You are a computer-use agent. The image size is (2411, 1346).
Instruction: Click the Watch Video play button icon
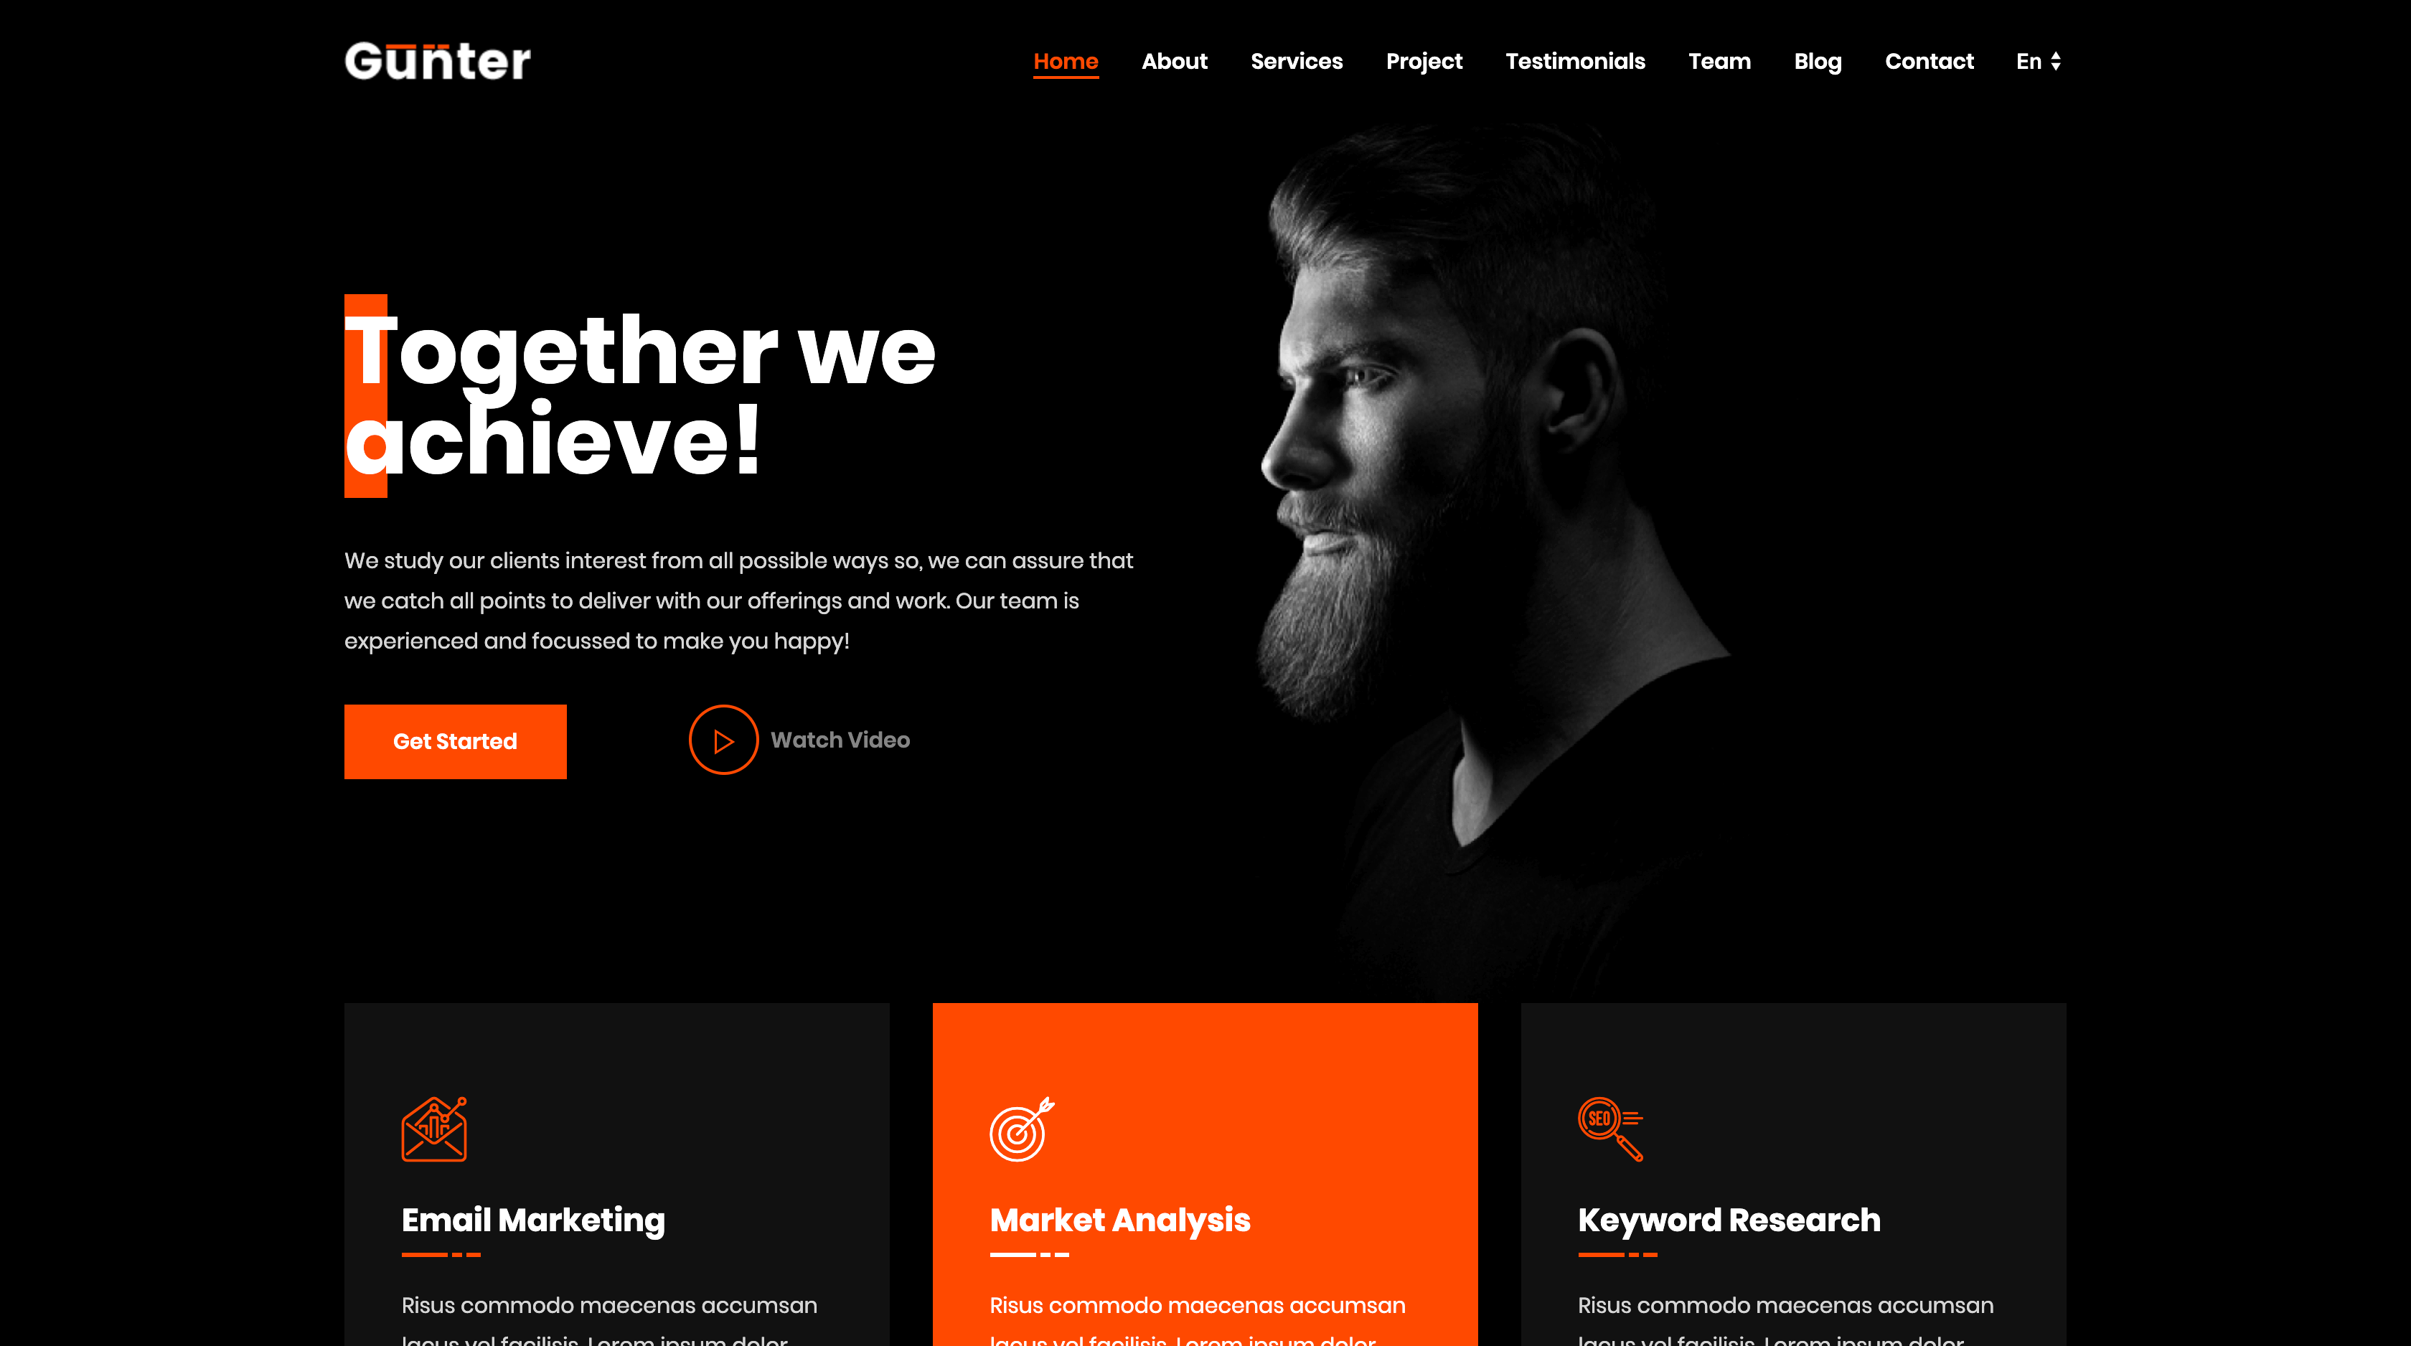720,740
